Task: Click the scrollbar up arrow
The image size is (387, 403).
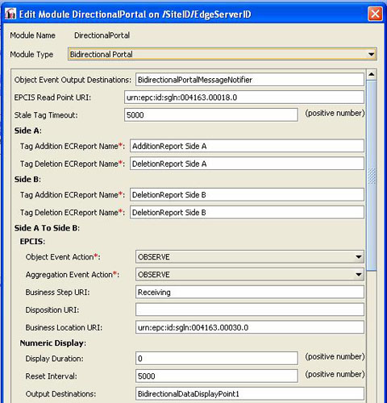Action: pyautogui.click(x=372, y=74)
